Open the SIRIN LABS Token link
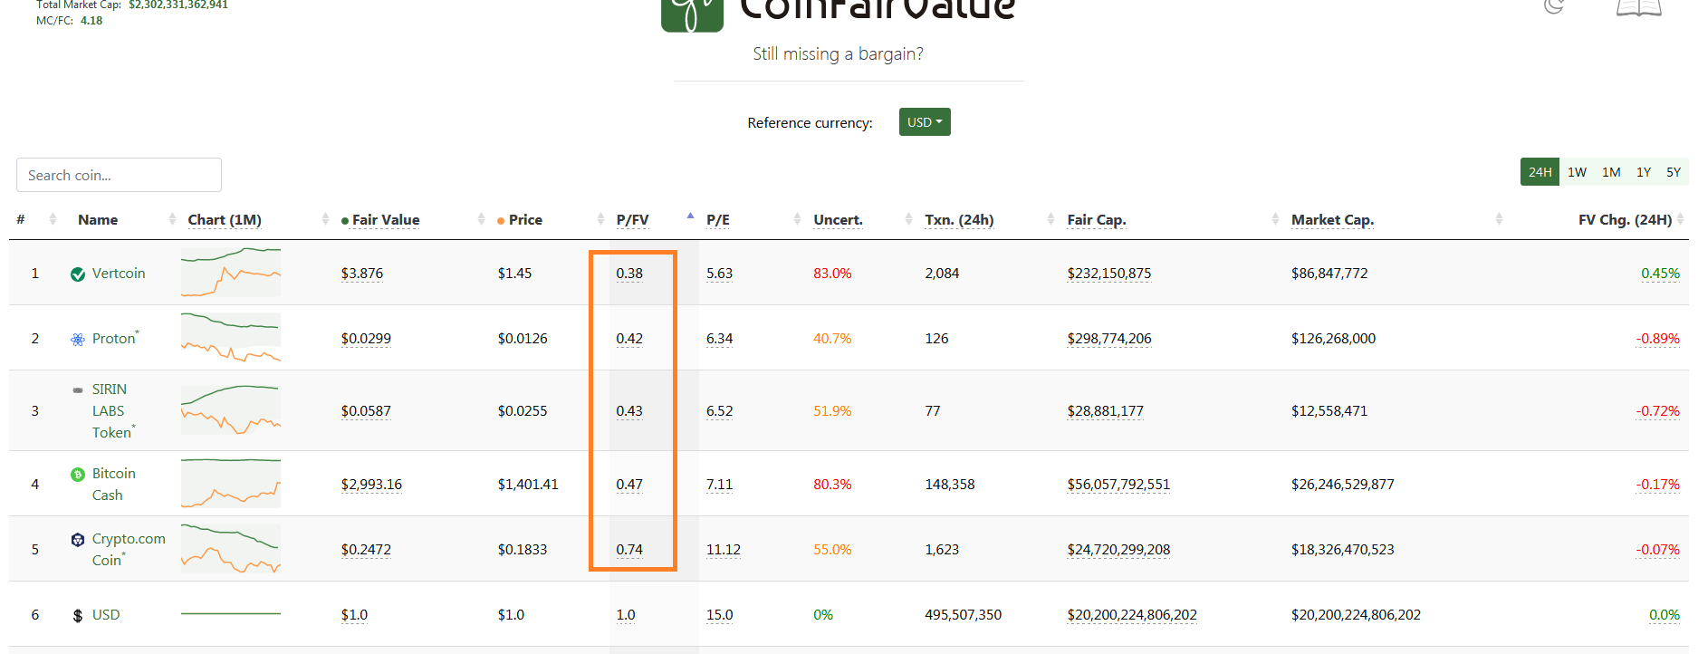 coord(114,411)
